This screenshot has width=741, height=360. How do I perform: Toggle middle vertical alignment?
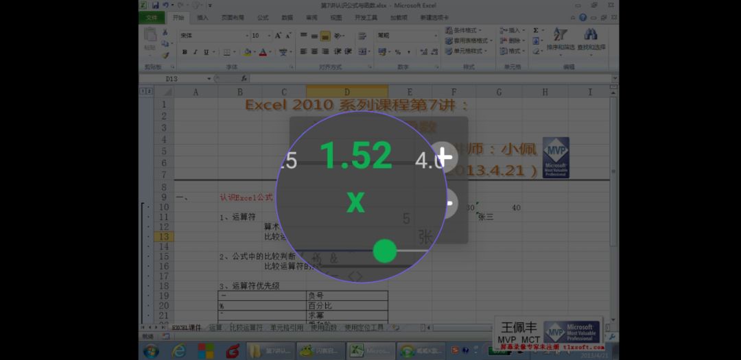(314, 36)
